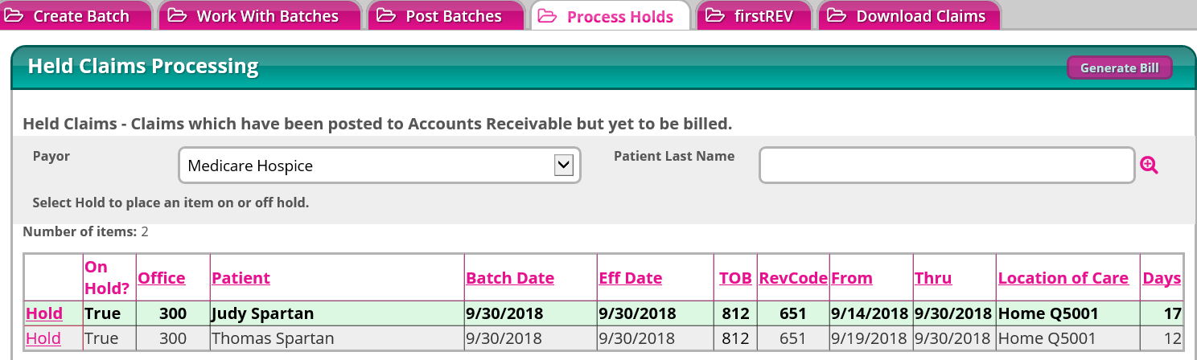Open the Process Holds tab
This screenshot has width=1197, height=360.
[x=610, y=15]
